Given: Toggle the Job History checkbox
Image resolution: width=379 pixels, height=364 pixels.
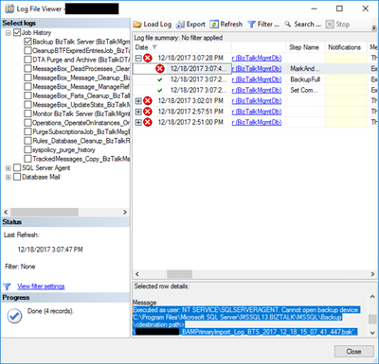Looking at the screenshot, I should click(17, 33).
